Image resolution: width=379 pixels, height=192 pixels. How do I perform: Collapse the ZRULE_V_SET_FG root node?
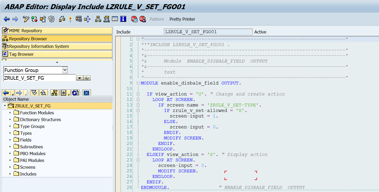pyautogui.click(x=5, y=106)
